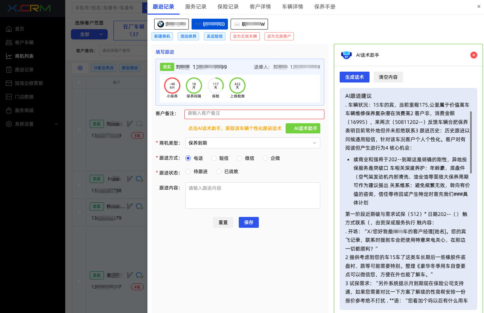Select the BMW logo vehicle chip
This screenshot has height=313, width=484.
click(172, 24)
